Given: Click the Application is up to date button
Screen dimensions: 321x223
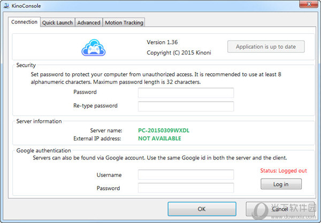Looking at the screenshot, I should click(266, 47).
